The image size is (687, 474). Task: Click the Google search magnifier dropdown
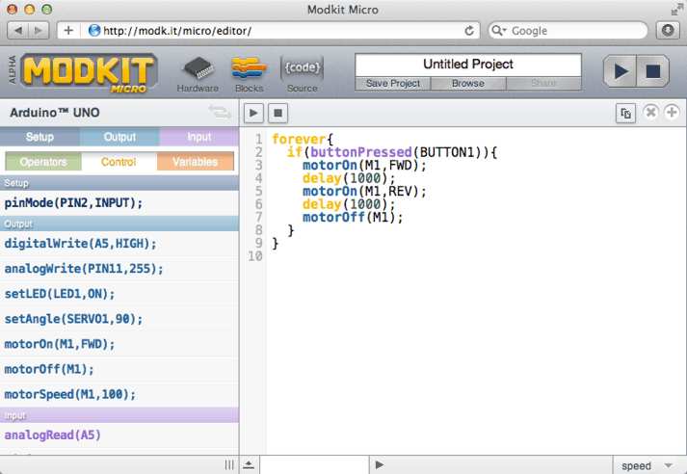pos(498,31)
